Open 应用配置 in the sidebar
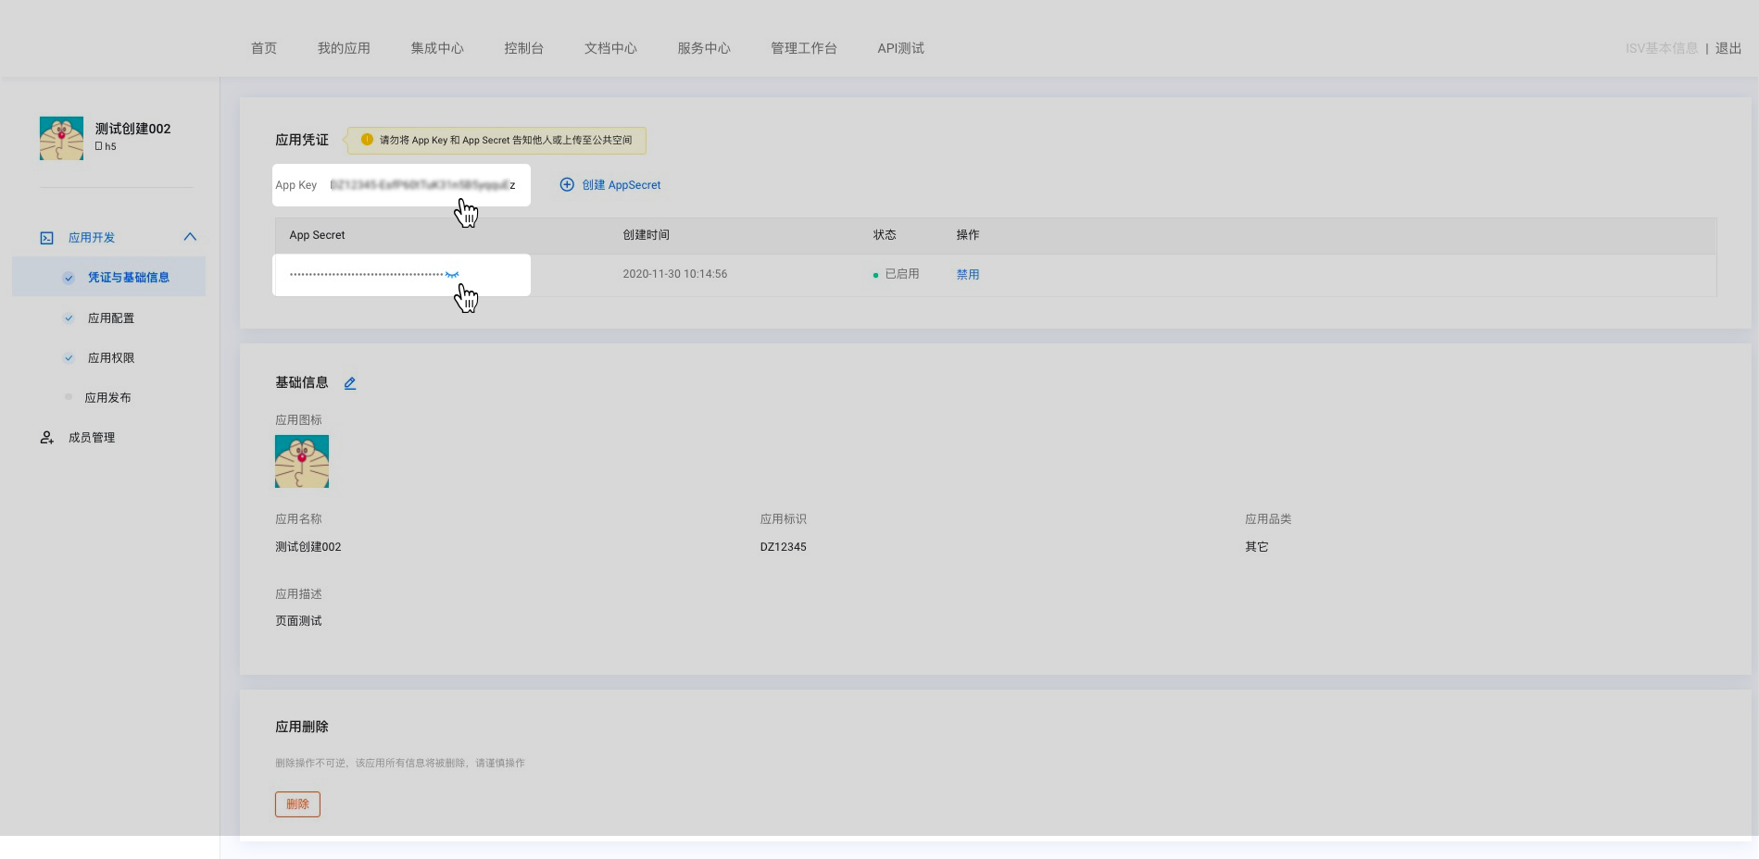The image size is (1759, 859). click(111, 318)
